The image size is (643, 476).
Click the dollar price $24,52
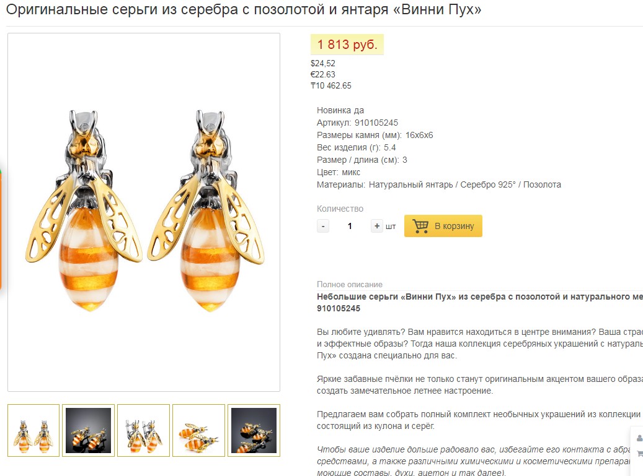pyautogui.click(x=323, y=63)
